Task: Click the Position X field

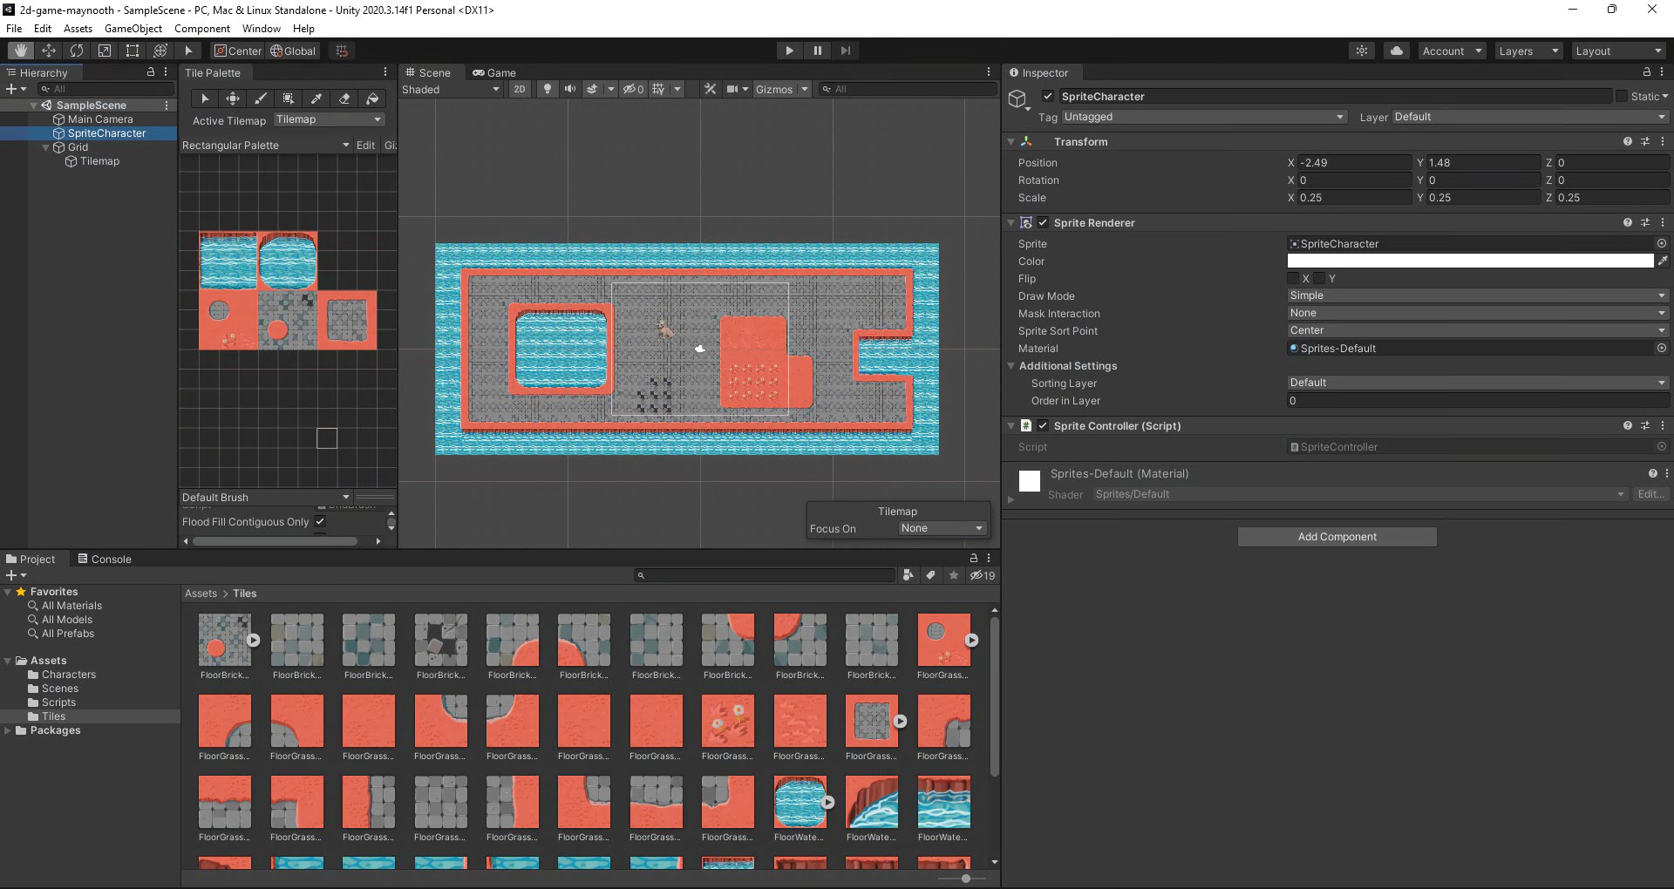Action: click(x=1353, y=163)
